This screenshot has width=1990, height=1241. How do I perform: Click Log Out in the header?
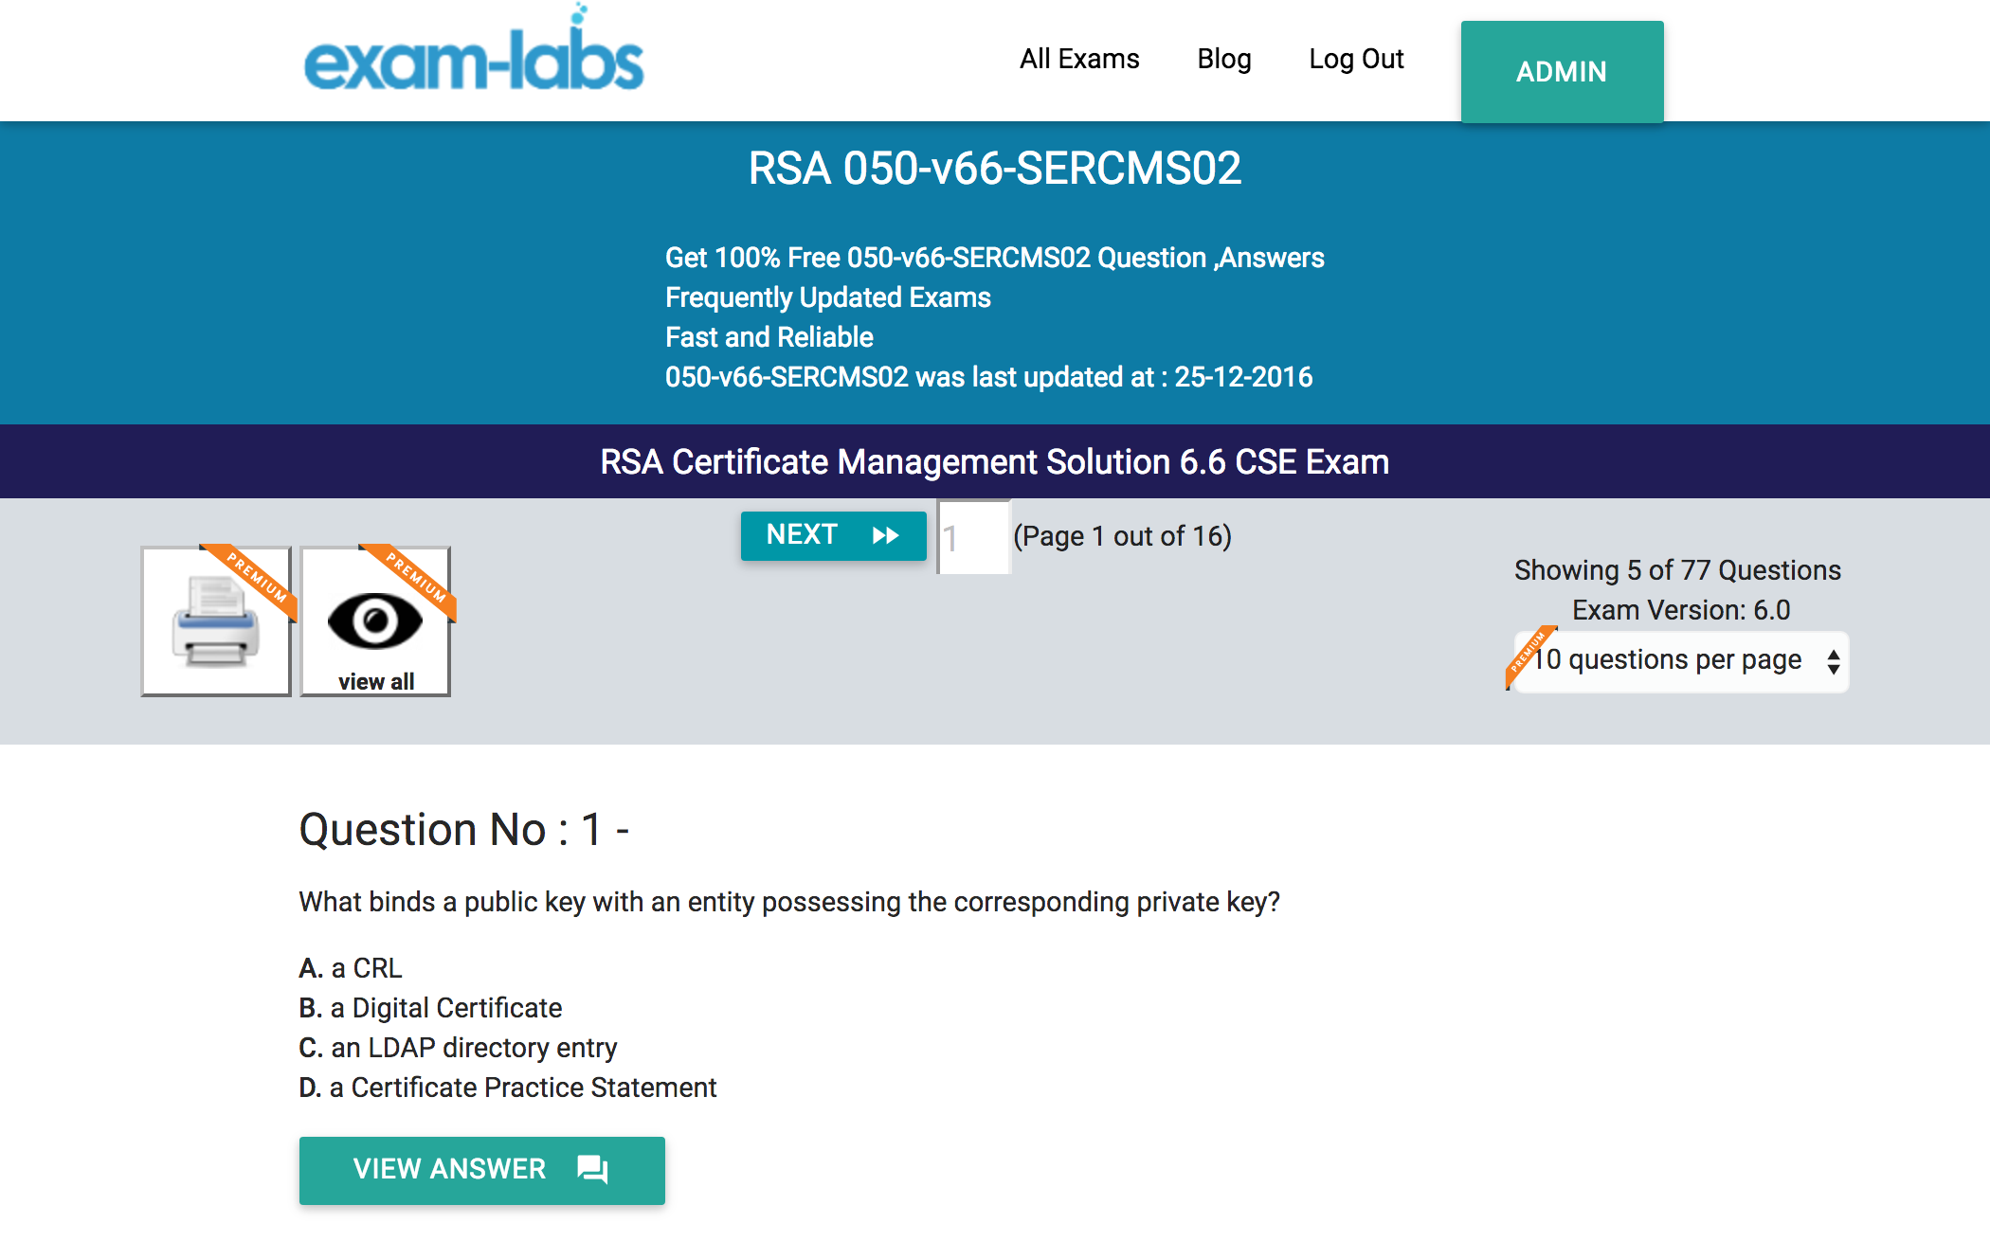pos(1356,59)
